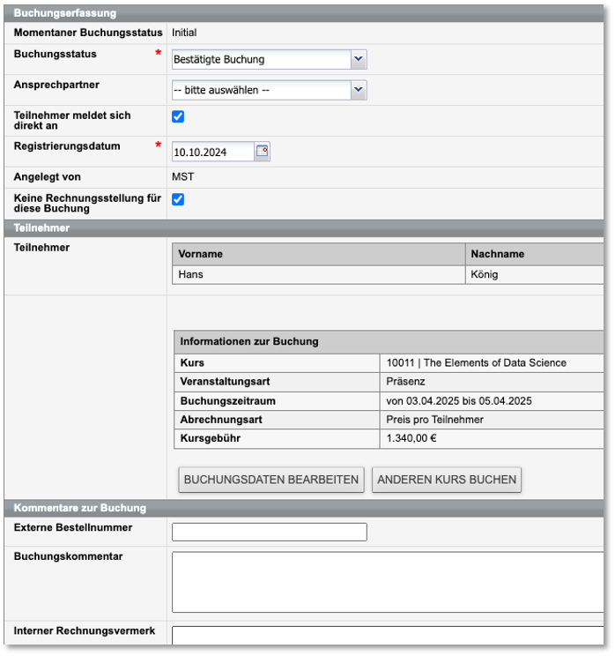Image resolution: width=615 pixels, height=656 pixels.
Task: Click the ANDEREN KURS BUCHEN button
Action: pos(446,480)
